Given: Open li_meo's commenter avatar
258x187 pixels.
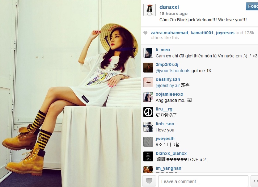Looking at the screenshot, I should click(148, 53).
